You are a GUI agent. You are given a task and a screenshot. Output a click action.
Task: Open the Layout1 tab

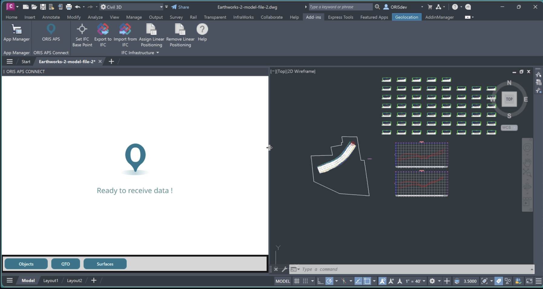[x=50, y=281]
